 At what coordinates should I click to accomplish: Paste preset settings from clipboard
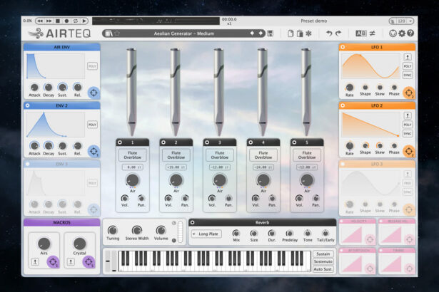pyautogui.click(x=300, y=33)
